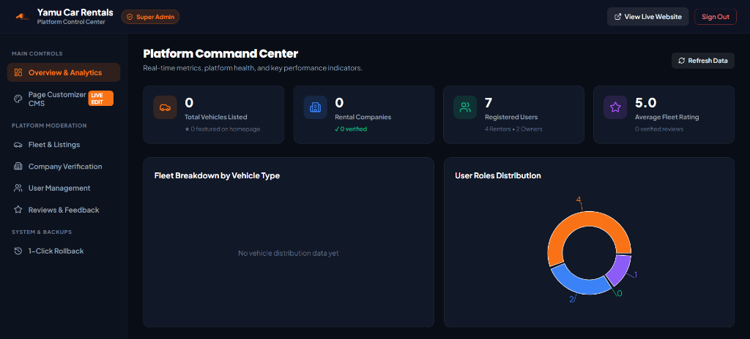Click the Super Admin badge
Image resolution: width=750 pixels, height=339 pixels.
[150, 17]
